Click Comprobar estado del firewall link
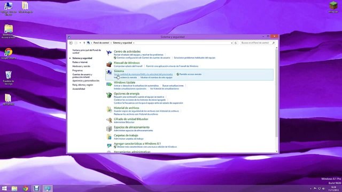Screen dimensions: 342x192 (x=128, y=66)
